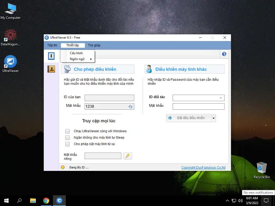Open My Computer desktop icon
Image resolution: width=275 pixels, height=206 pixels.
point(10,11)
